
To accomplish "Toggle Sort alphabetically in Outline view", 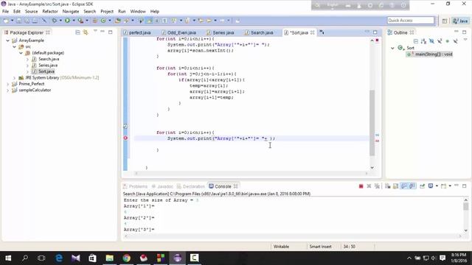I will pos(423,41).
